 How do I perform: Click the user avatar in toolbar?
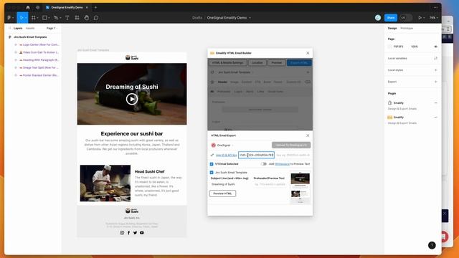(x=378, y=18)
